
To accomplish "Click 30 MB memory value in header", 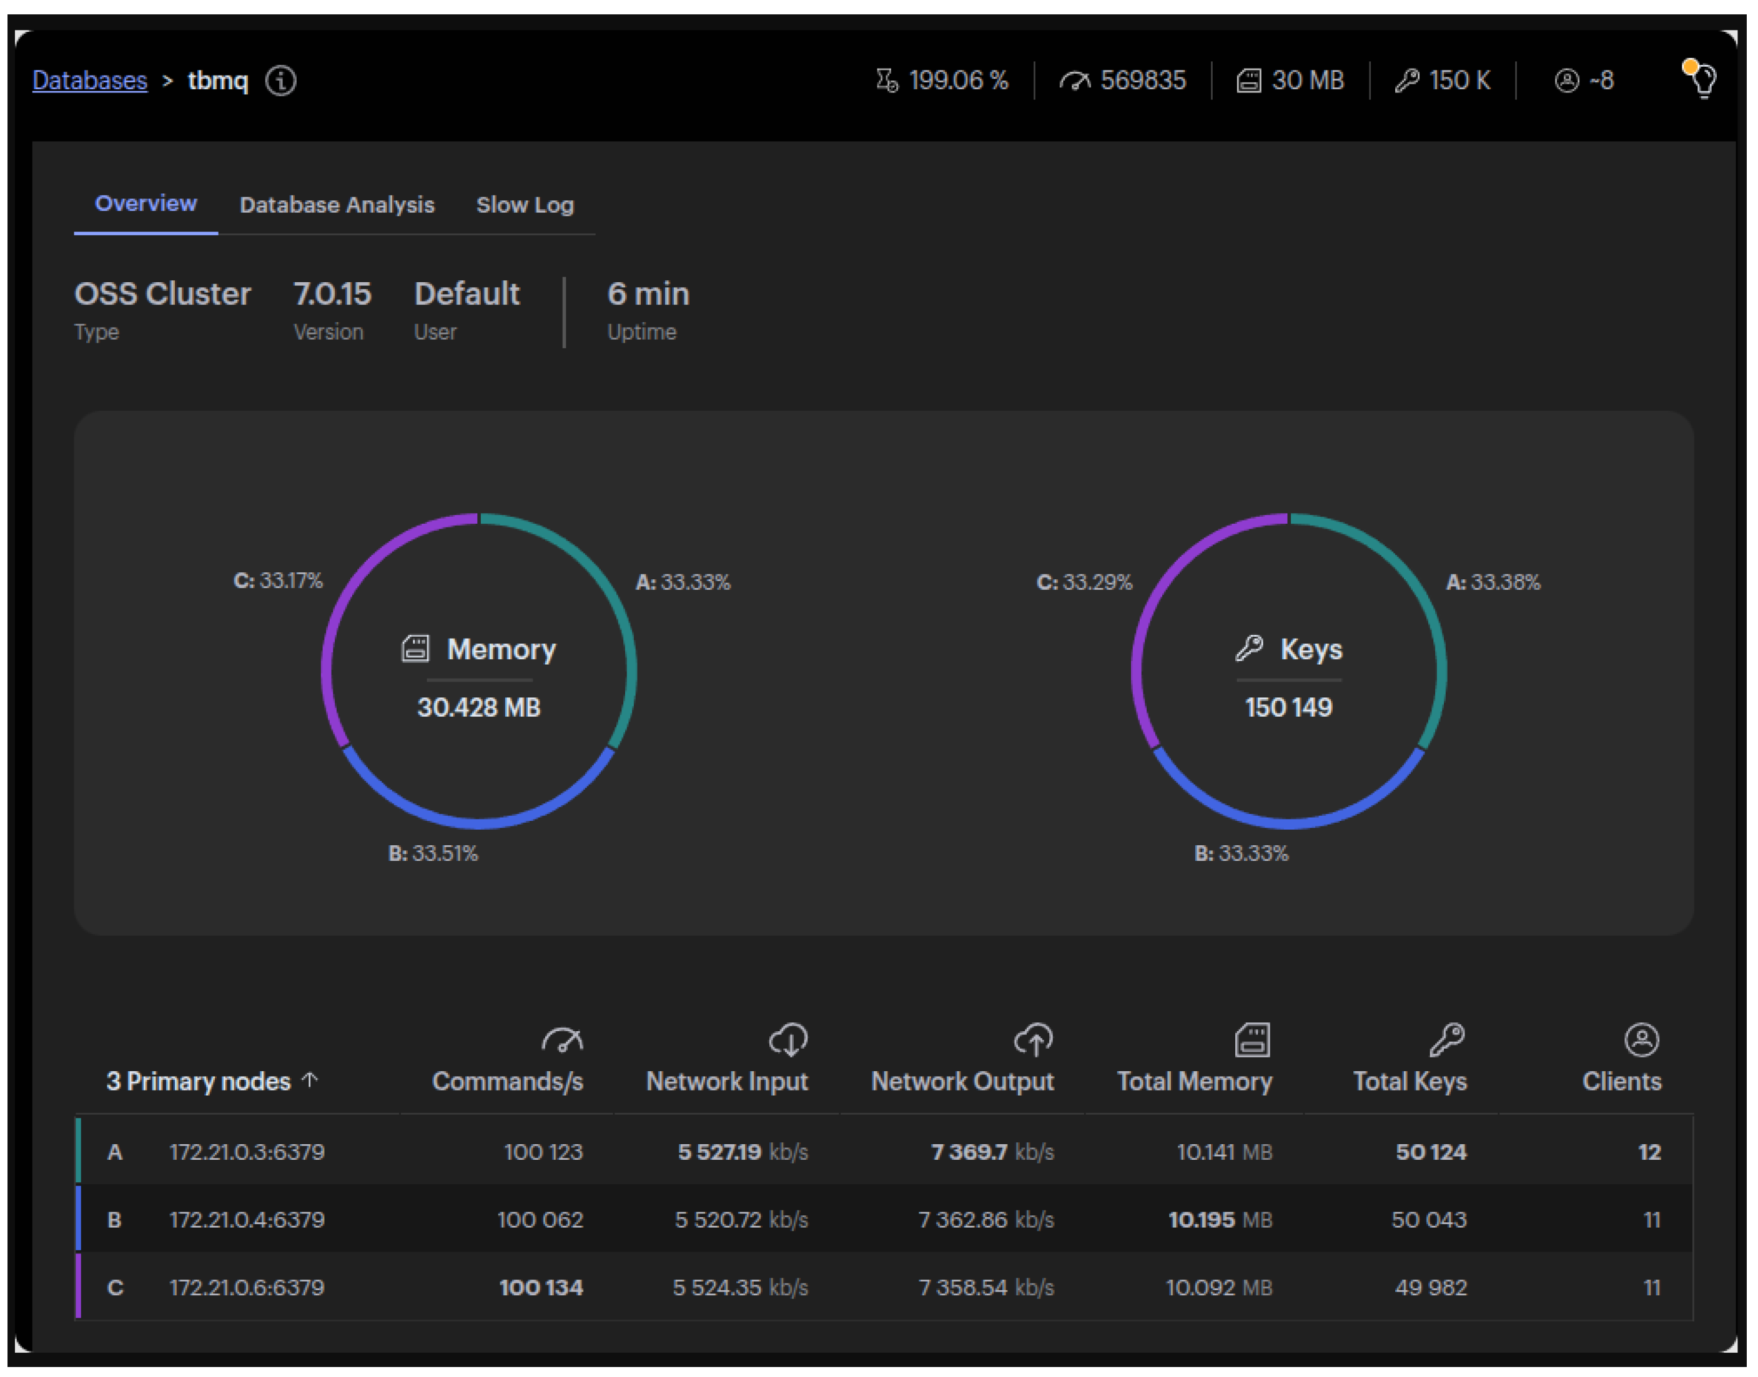I will pyautogui.click(x=1307, y=81).
